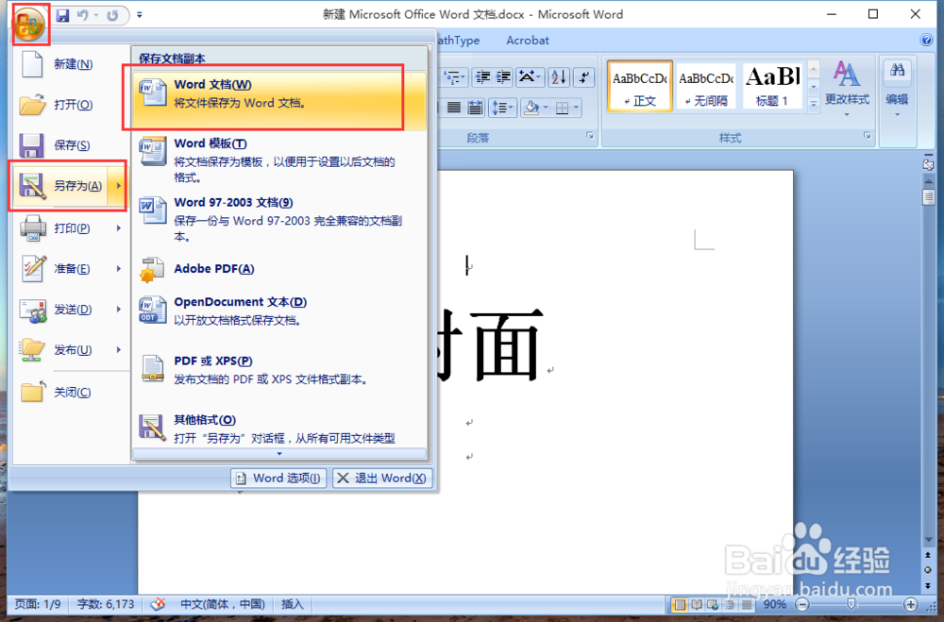Screen dimensions: 944x622
Task: Click the Office button
Action: (29, 25)
